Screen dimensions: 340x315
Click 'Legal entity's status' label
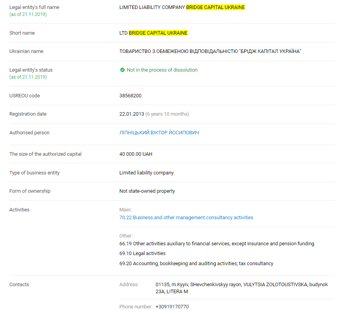[x=31, y=70]
